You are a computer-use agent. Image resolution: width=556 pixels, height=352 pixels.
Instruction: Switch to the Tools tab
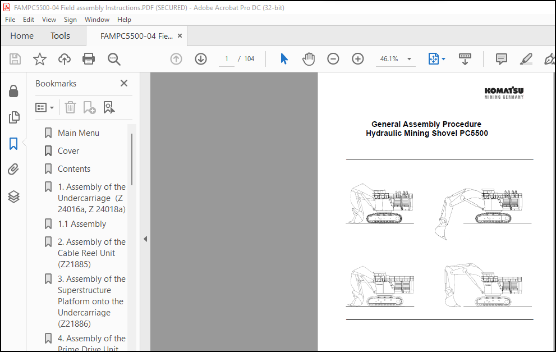pos(60,36)
